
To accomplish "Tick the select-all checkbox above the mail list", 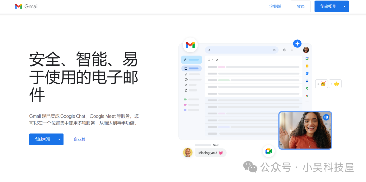I will pyautogui.click(x=209, y=60).
